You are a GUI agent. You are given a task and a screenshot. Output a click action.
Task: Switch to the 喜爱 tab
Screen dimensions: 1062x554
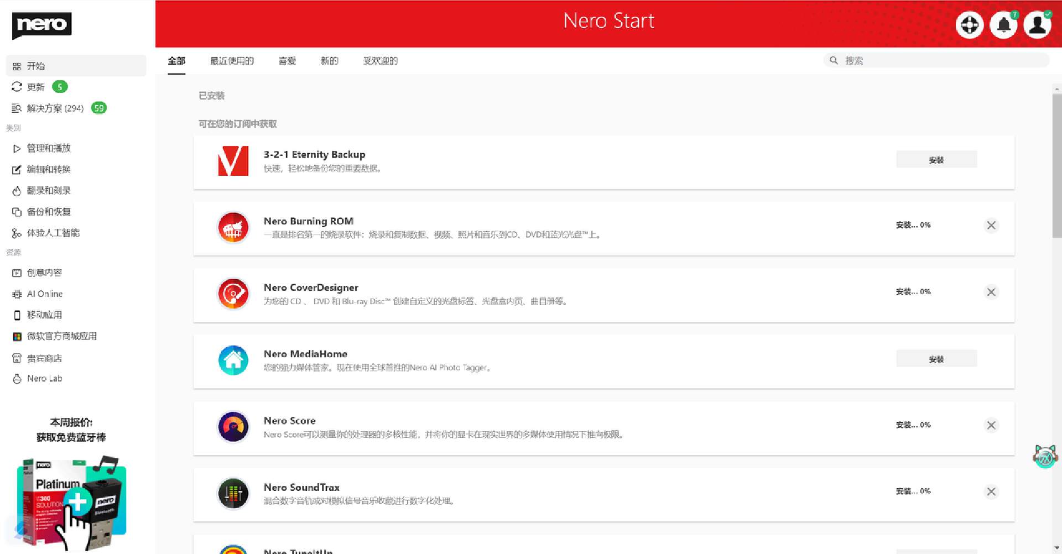click(x=287, y=61)
